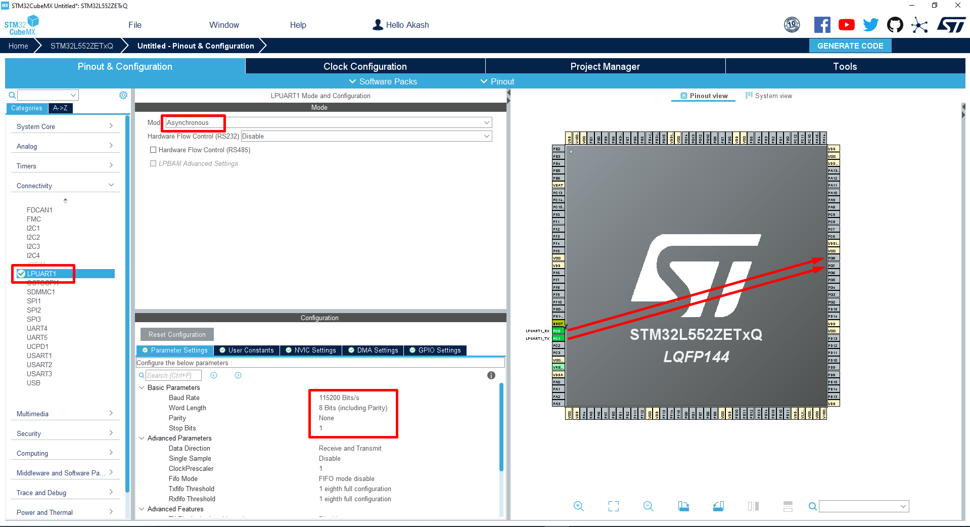Toggle the LPUART1 checkbox in Connectivity
This screenshot has width=970, height=527.
pyautogui.click(x=21, y=274)
